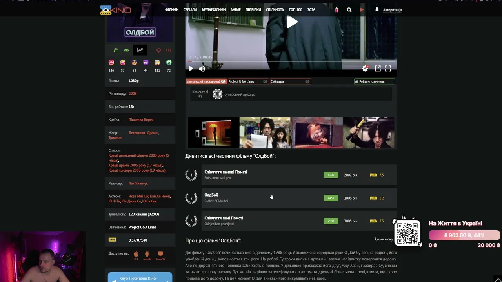Screen dimensions: 502x282
Task: Click the Авторизація login link
Action: click(x=393, y=10)
